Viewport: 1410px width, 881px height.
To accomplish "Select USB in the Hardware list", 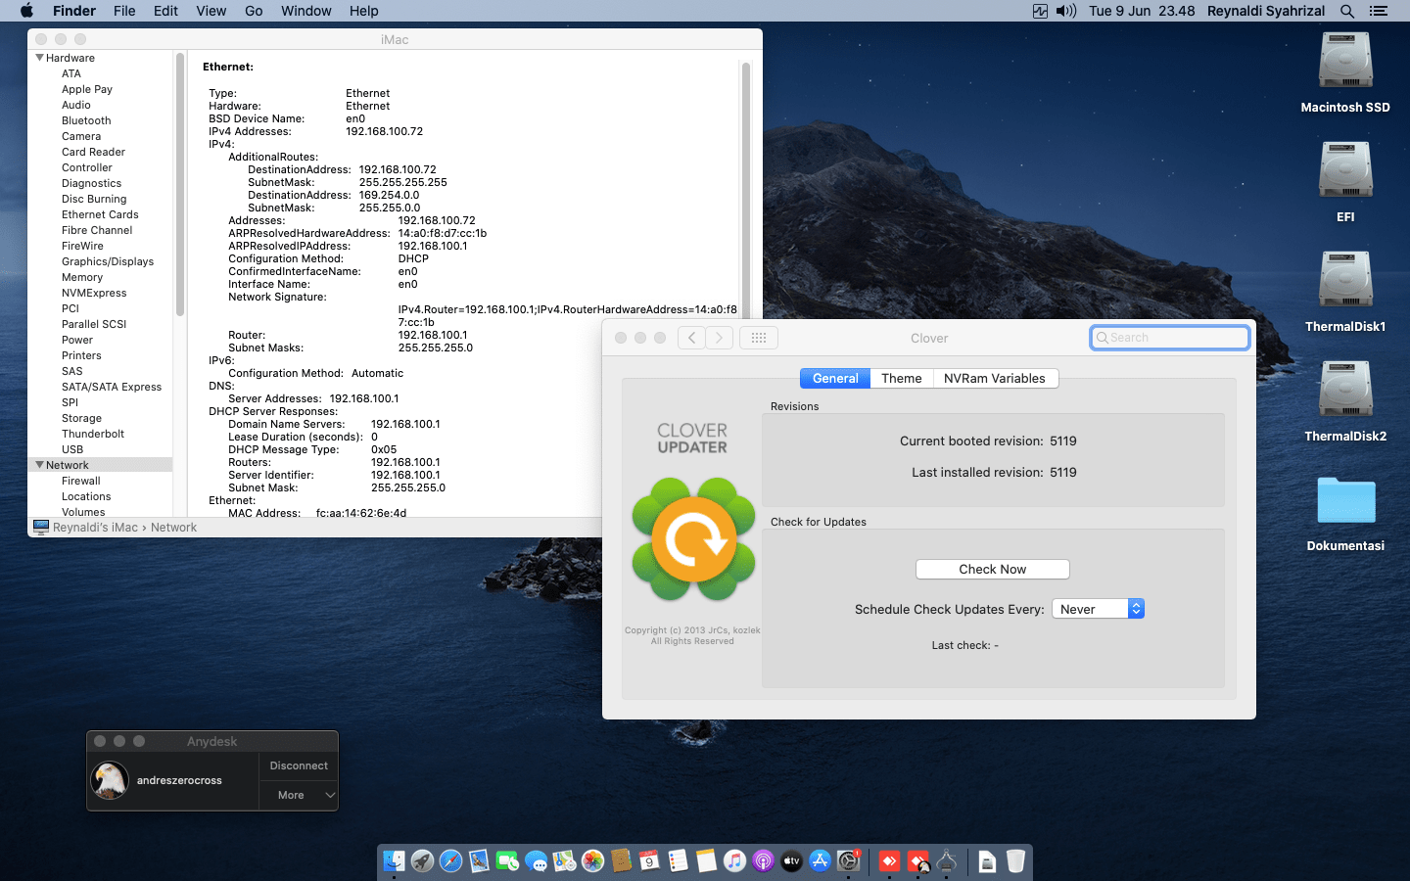I will tap(72, 449).
